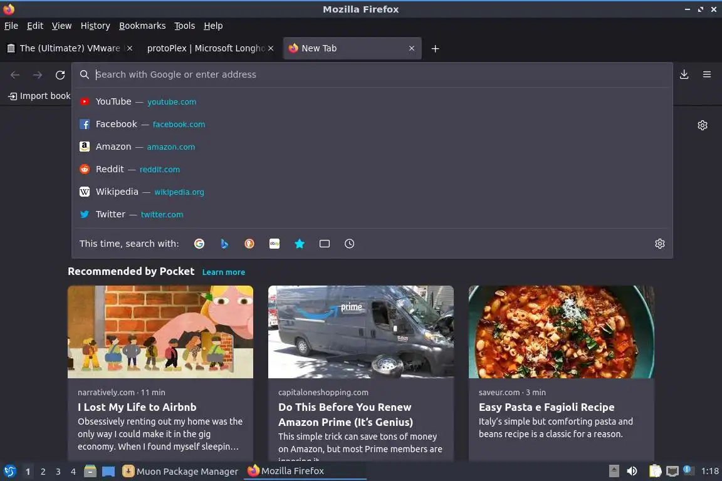Select YouTube suggestion in address dropdown

click(x=372, y=101)
